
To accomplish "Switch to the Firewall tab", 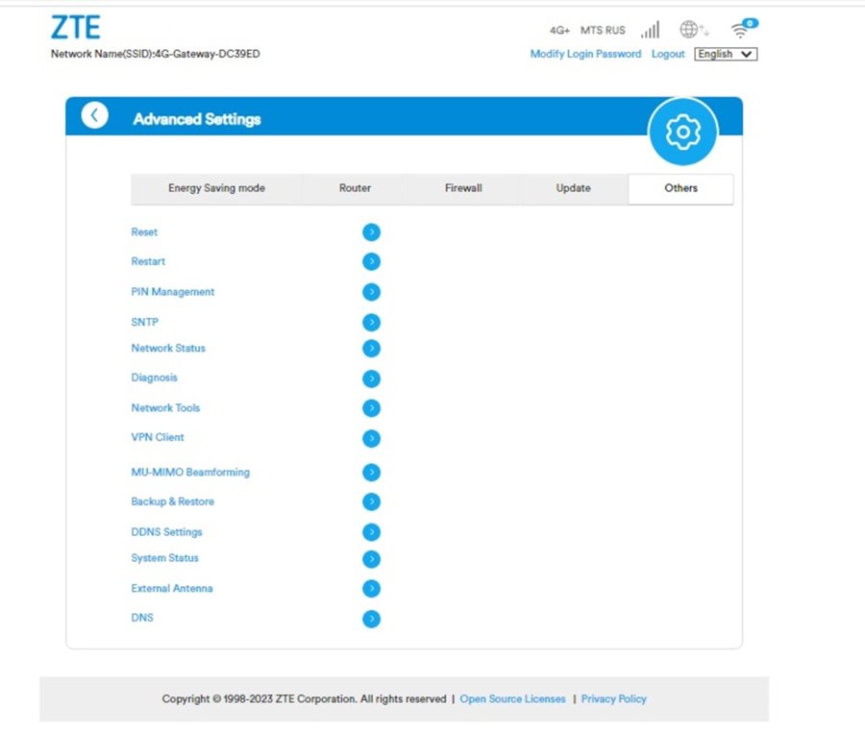I will pyautogui.click(x=463, y=188).
